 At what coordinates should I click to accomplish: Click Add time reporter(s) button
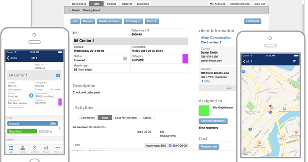tap(213, 121)
